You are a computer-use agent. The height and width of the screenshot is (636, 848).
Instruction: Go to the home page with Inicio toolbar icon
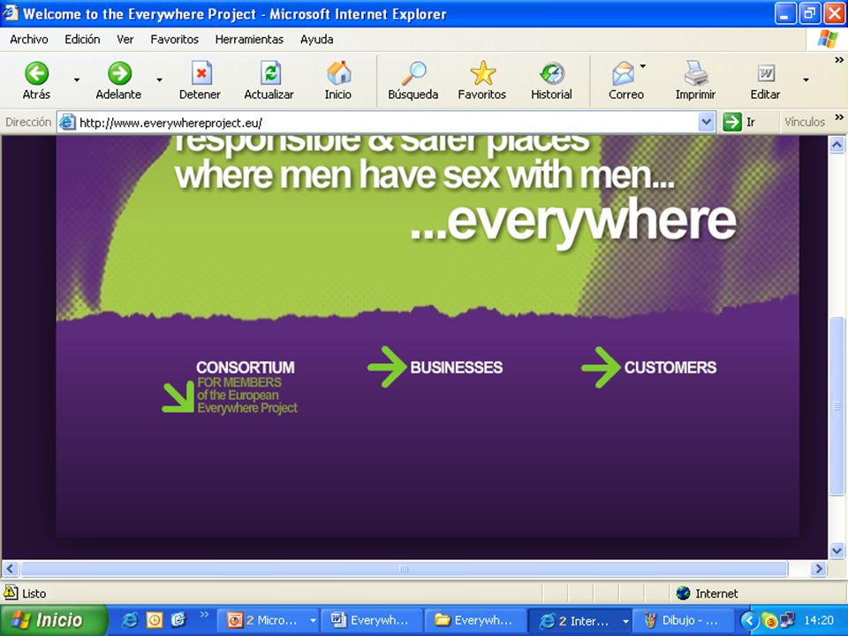(338, 80)
